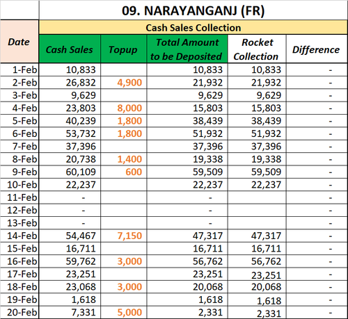This screenshot has height=319, width=348.
Task: Select the '17-Feb' date cell
Action: tap(19, 274)
